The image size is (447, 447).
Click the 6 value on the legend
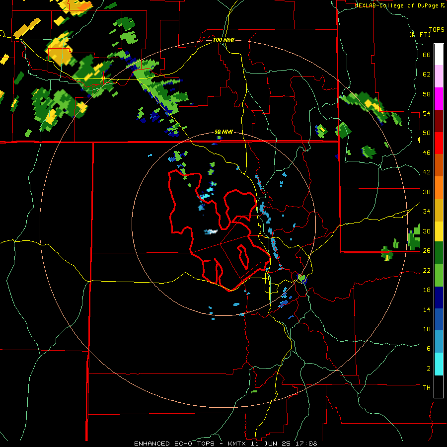(429, 348)
